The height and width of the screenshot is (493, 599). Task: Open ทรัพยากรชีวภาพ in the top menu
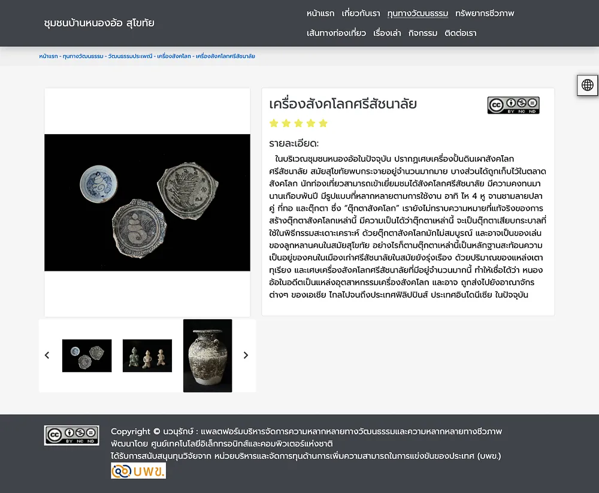485,13
